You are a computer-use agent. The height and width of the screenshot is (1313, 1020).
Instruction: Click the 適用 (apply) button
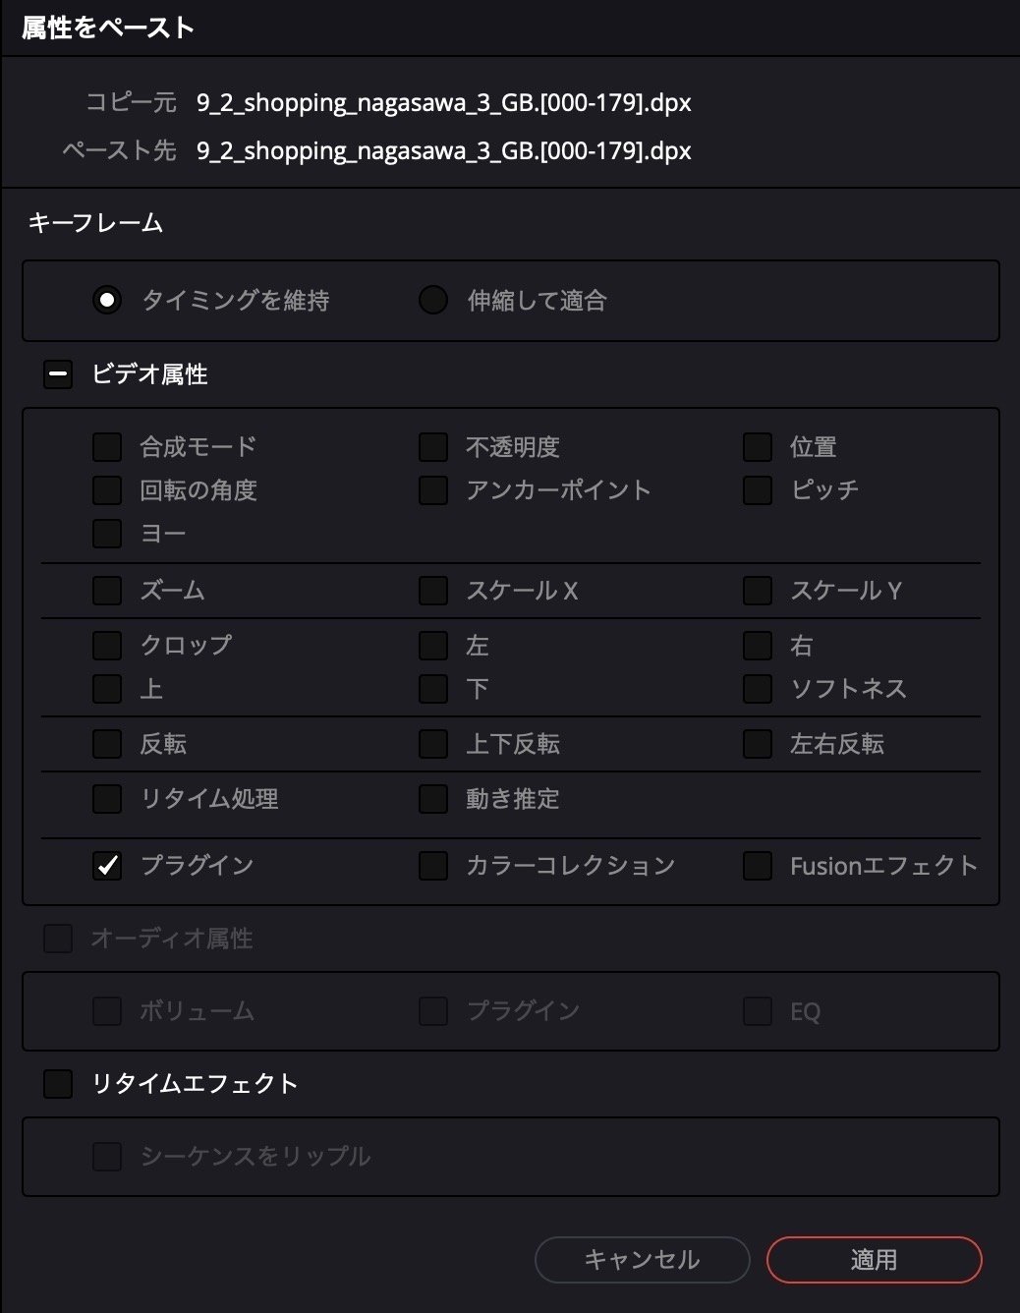tap(874, 1259)
